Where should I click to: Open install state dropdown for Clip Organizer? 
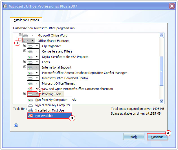33,46
